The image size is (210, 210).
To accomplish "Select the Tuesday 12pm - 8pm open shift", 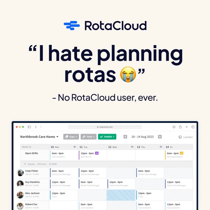I will (x=92, y=155).
